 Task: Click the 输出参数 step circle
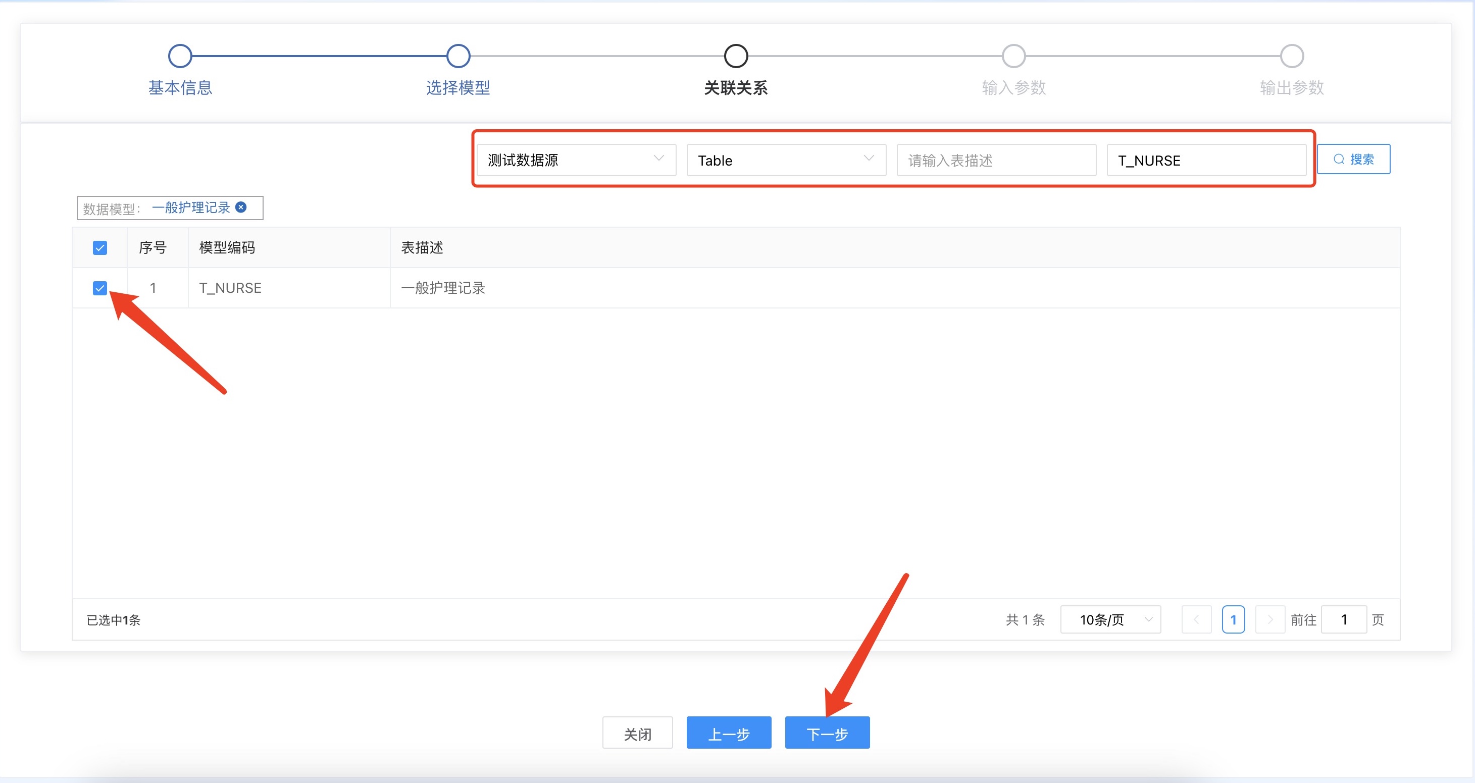click(1292, 56)
